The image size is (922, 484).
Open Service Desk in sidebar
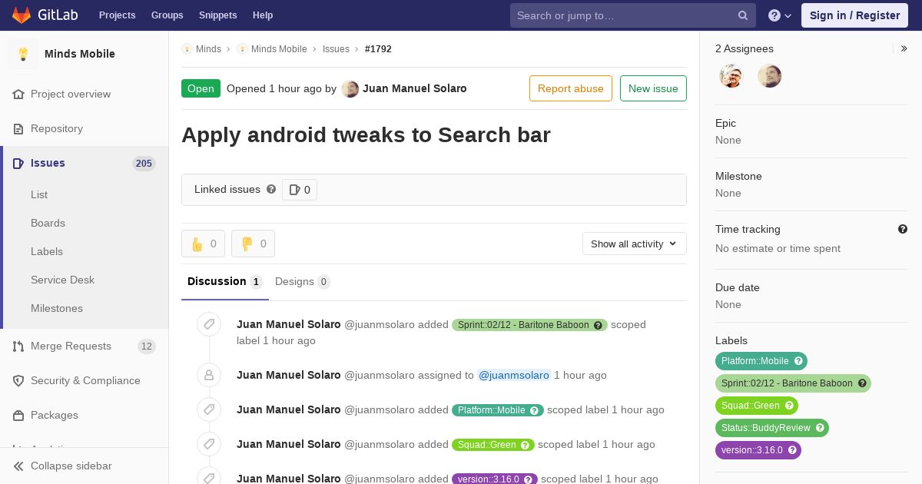[x=62, y=280]
